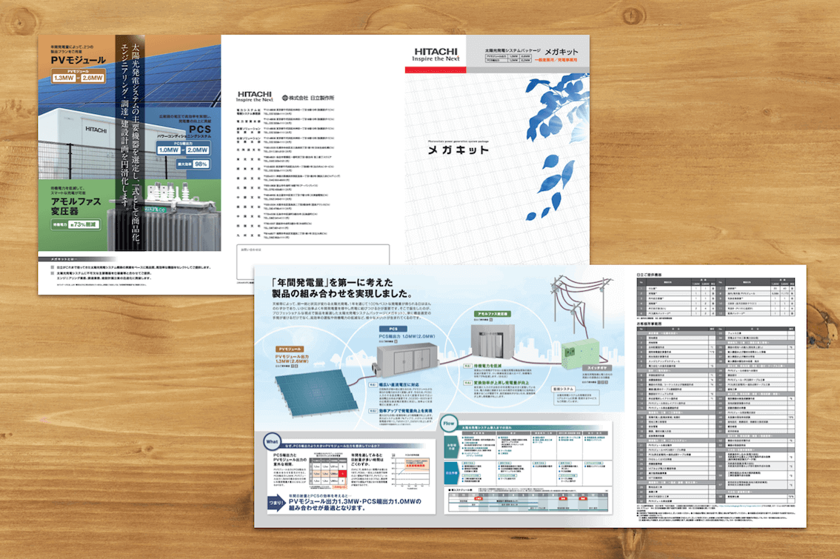Click the "1.3MW" badge on the orange cover panel

pyautogui.click(x=64, y=78)
